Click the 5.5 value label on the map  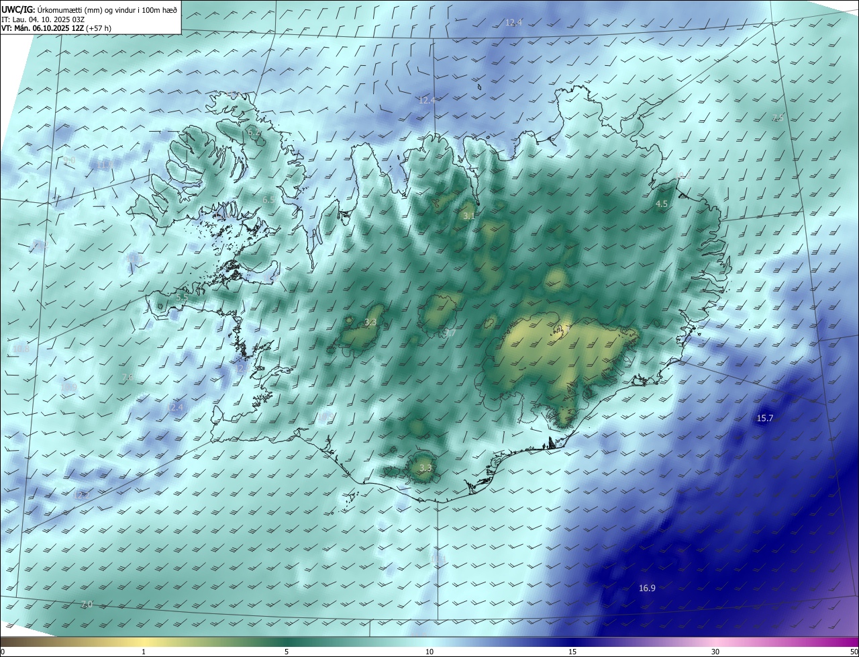click(182, 297)
